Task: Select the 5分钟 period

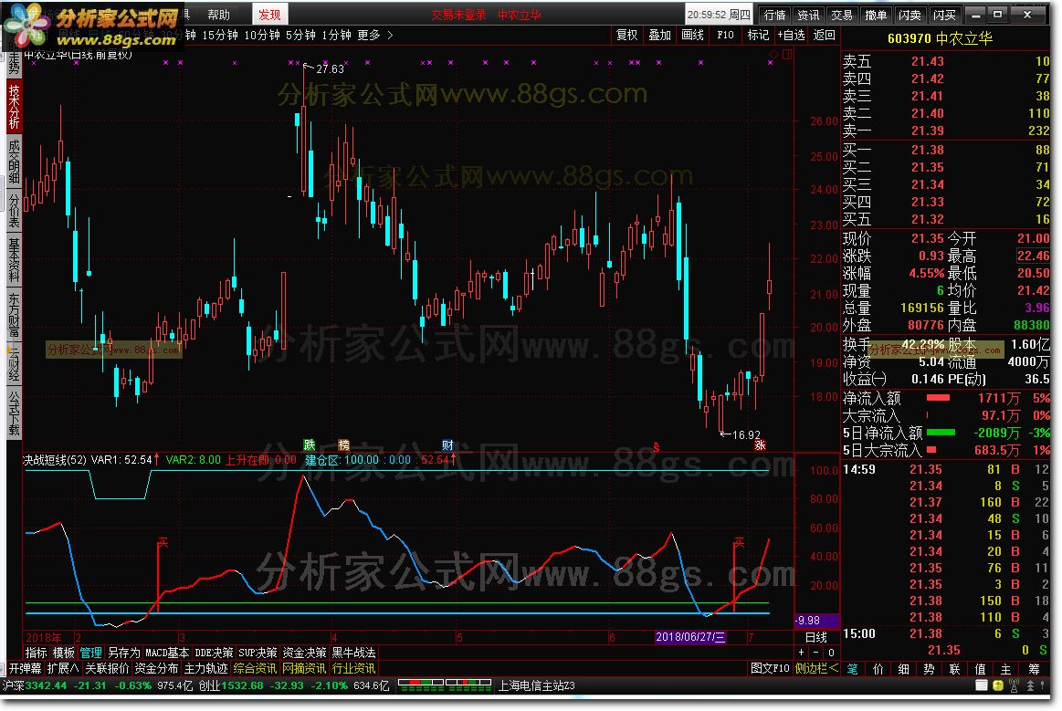Action: [300, 35]
